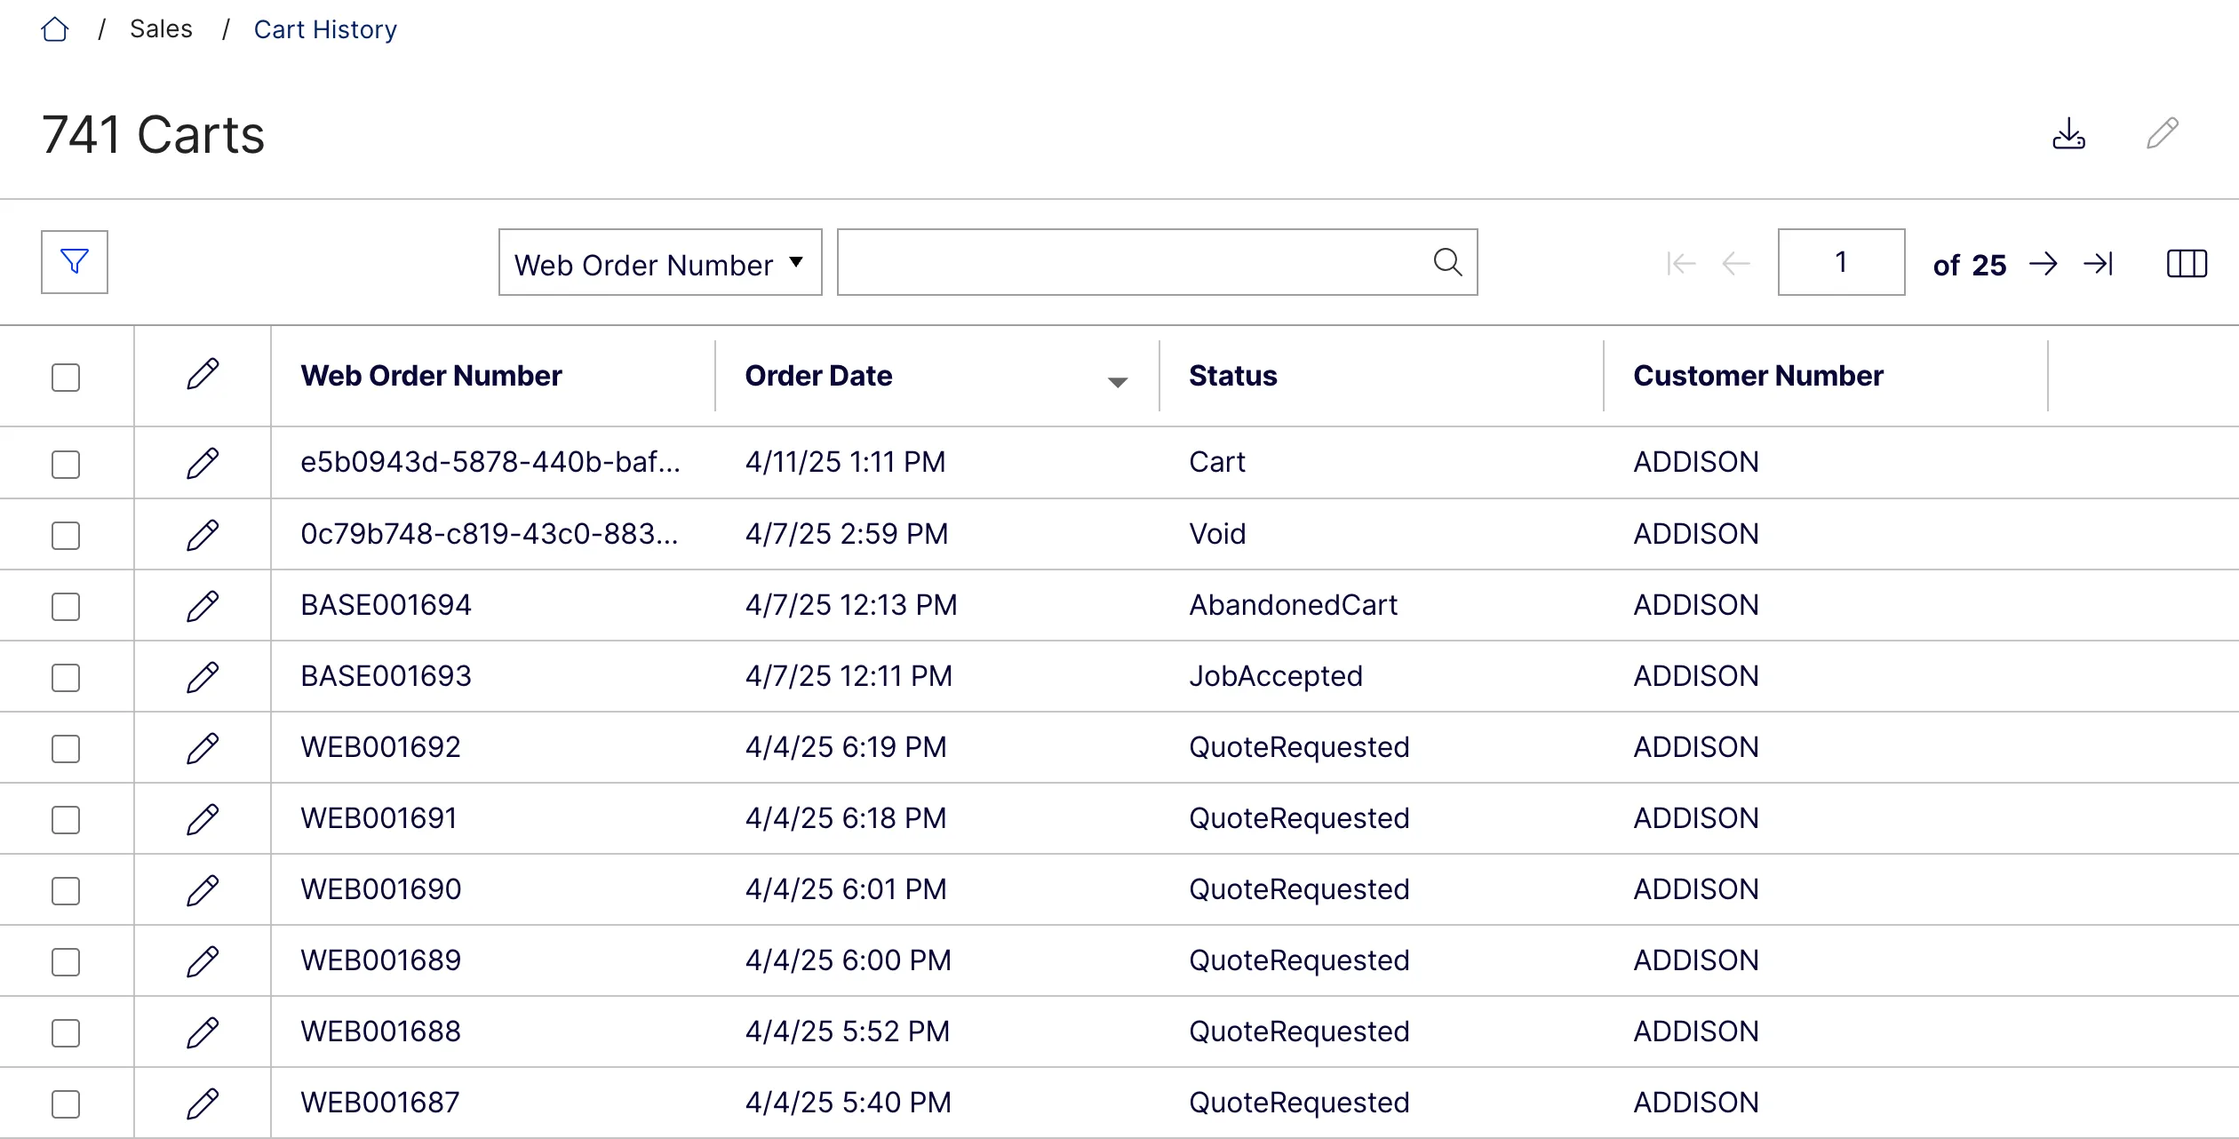Edit BASE001694 with its pencil icon
This screenshot has width=2239, height=1139.
pos(203,606)
